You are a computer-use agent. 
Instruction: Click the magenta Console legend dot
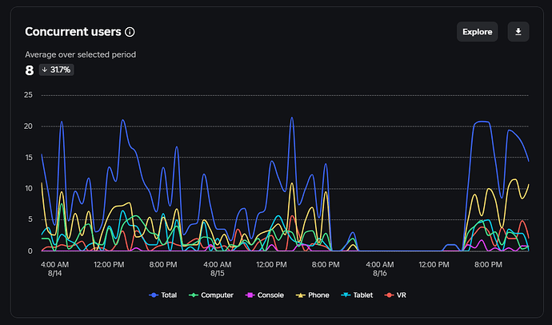click(250, 295)
